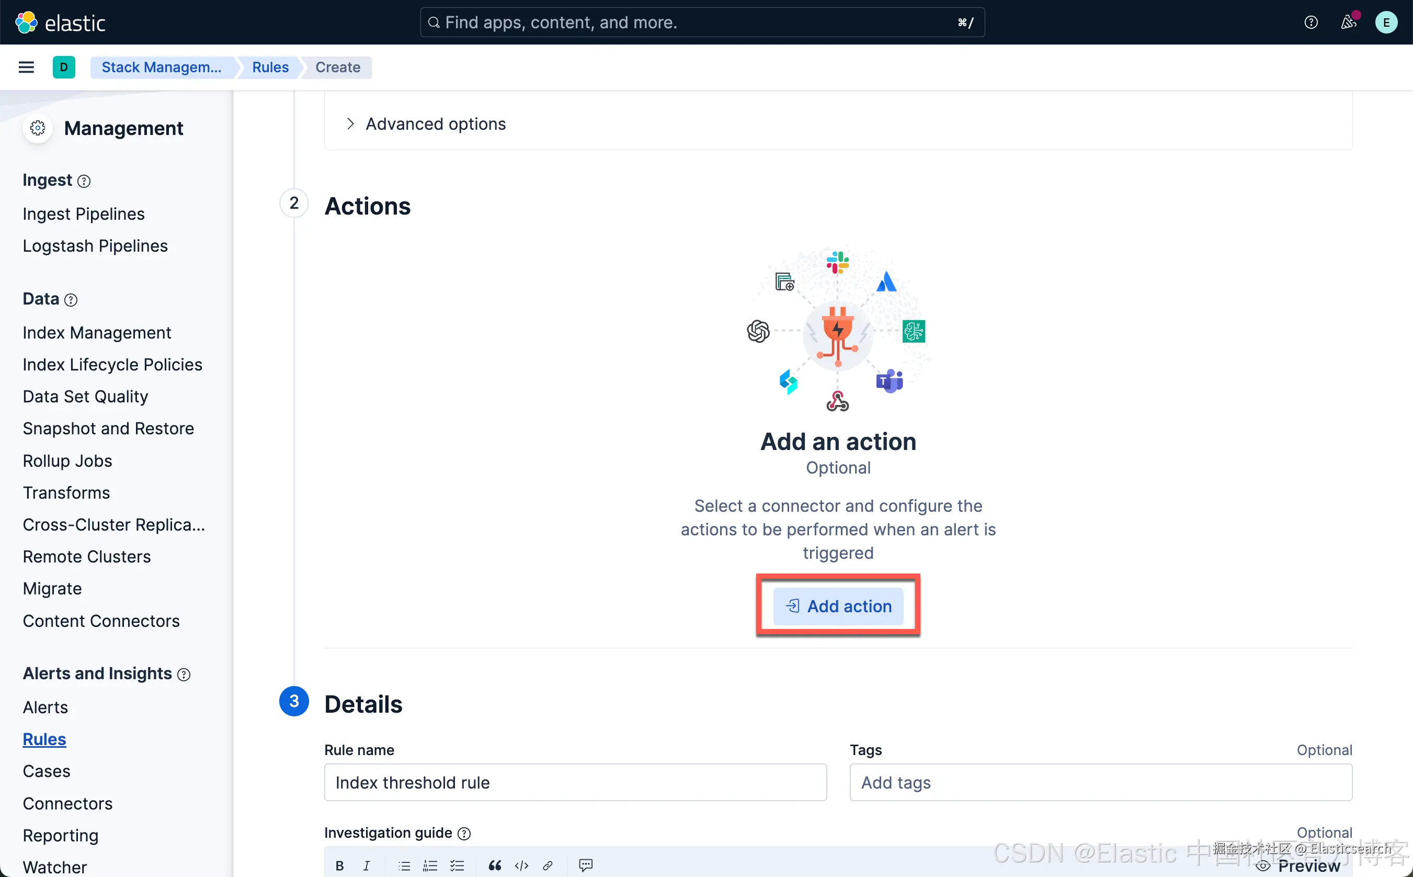
Task: Click the insert link icon
Action: pyautogui.click(x=547, y=865)
